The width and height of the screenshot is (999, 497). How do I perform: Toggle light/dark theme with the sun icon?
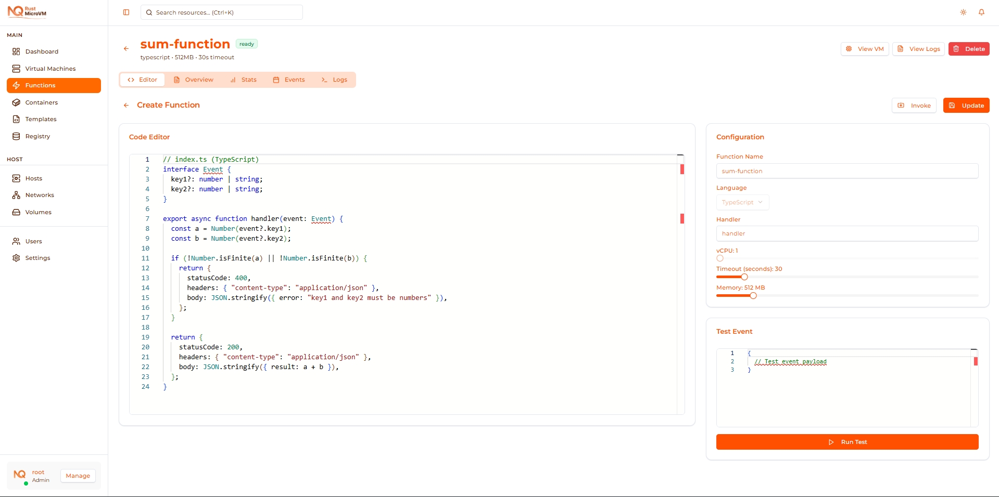pyautogui.click(x=963, y=12)
